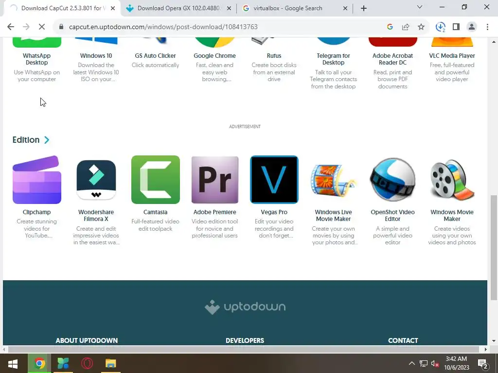Open the Wondershare Filmora X icon
498x373 pixels.
[x=96, y=180]
